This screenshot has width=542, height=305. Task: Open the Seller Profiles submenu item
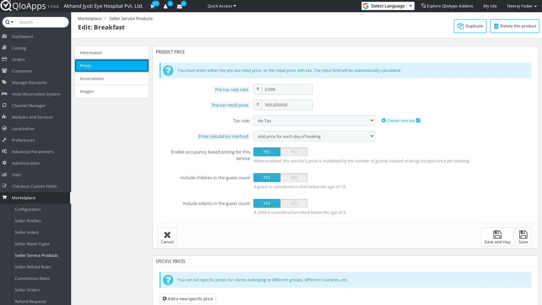(x=28, y=221)
